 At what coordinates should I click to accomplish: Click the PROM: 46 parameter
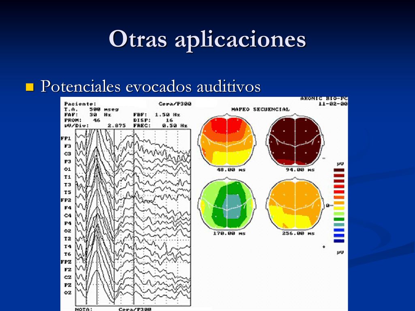82,120
